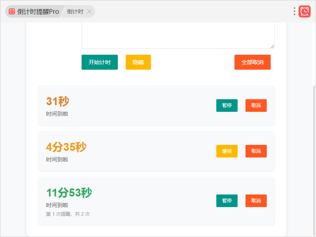Screen dimensions: 316x237
Task: Open the three-dot vertical menu
Action: pyautogui.click(x=294, y=11)
